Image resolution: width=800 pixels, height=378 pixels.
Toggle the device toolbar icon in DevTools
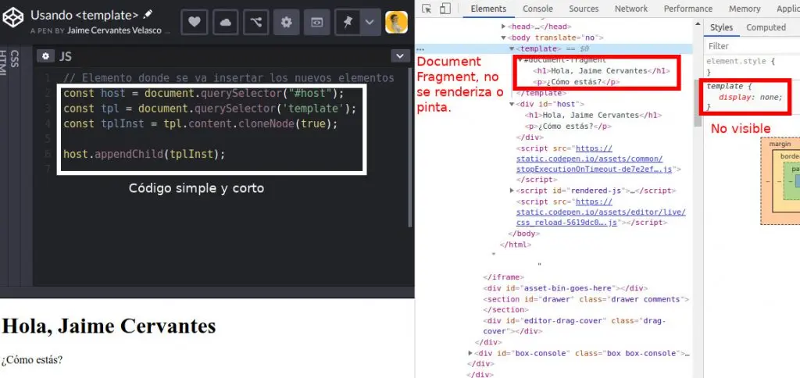pyautogui.click(x=445, y=9)
